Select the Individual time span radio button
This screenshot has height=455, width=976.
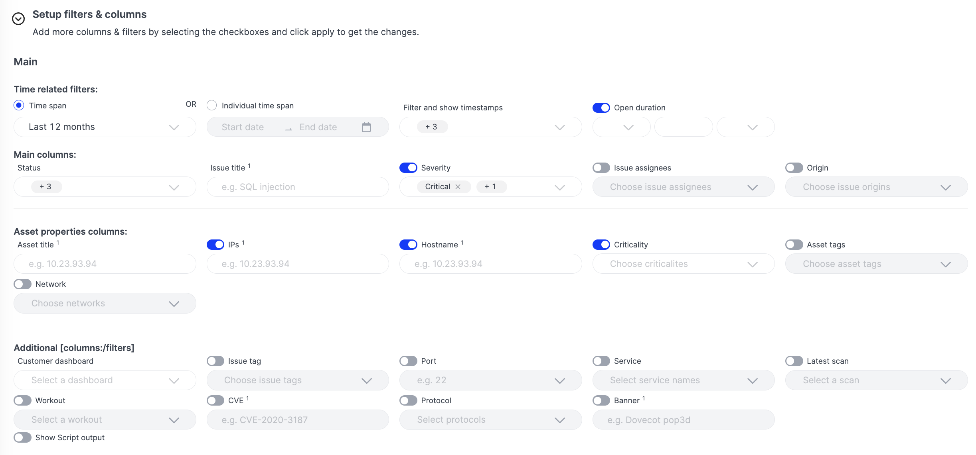(211, 105)
